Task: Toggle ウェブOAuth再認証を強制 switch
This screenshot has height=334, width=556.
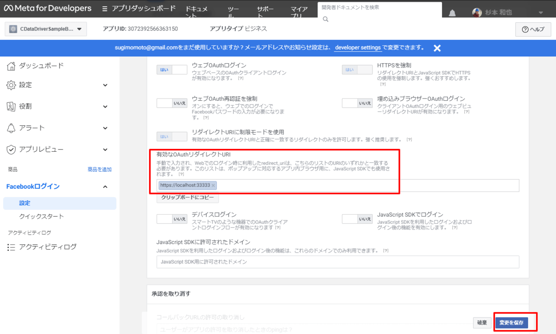Action: tap(172, 103)
